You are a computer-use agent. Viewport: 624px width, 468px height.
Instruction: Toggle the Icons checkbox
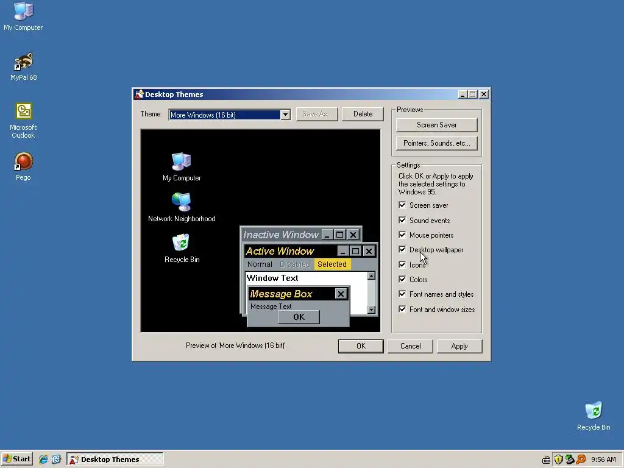402,264
